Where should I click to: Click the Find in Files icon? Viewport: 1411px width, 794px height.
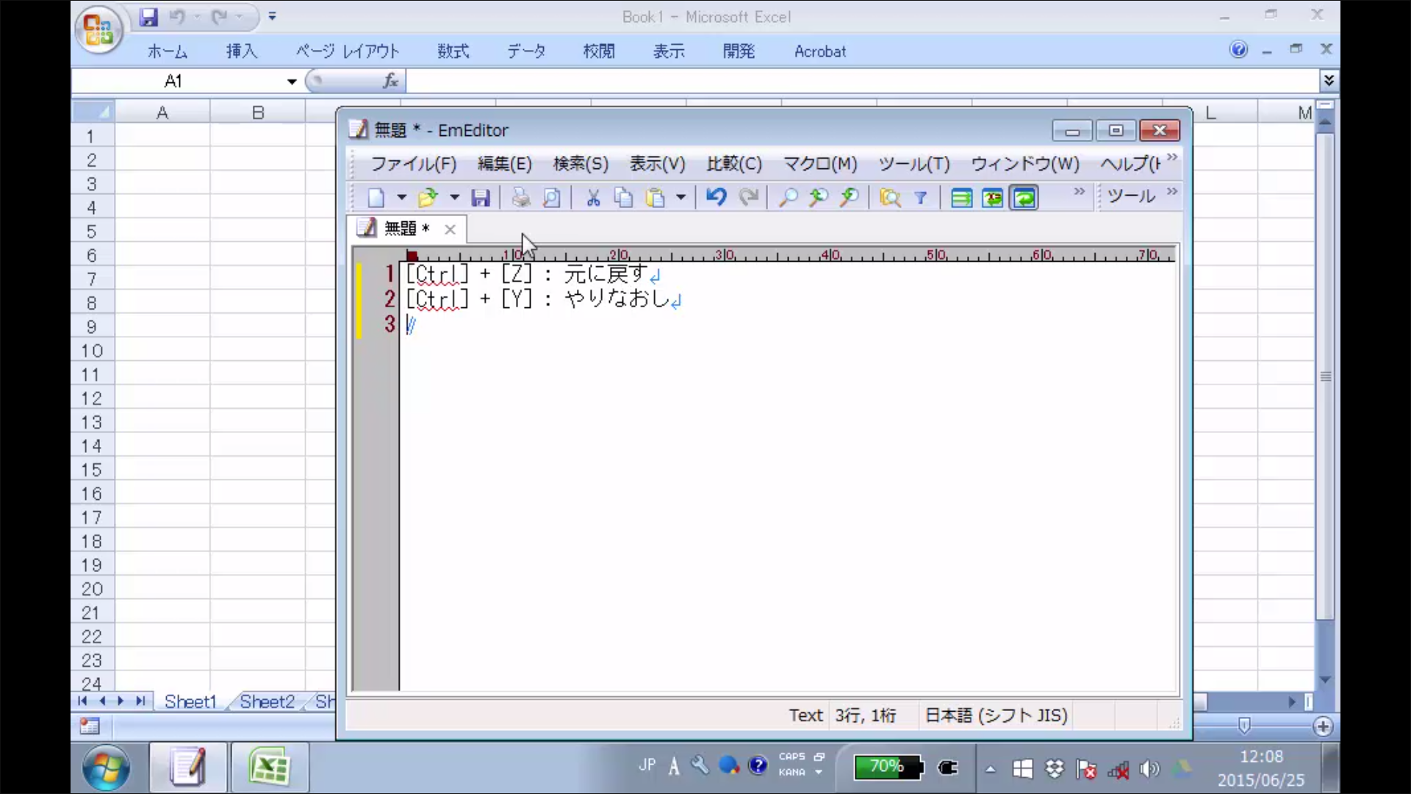pyautogui.click(x=890, y=198)
